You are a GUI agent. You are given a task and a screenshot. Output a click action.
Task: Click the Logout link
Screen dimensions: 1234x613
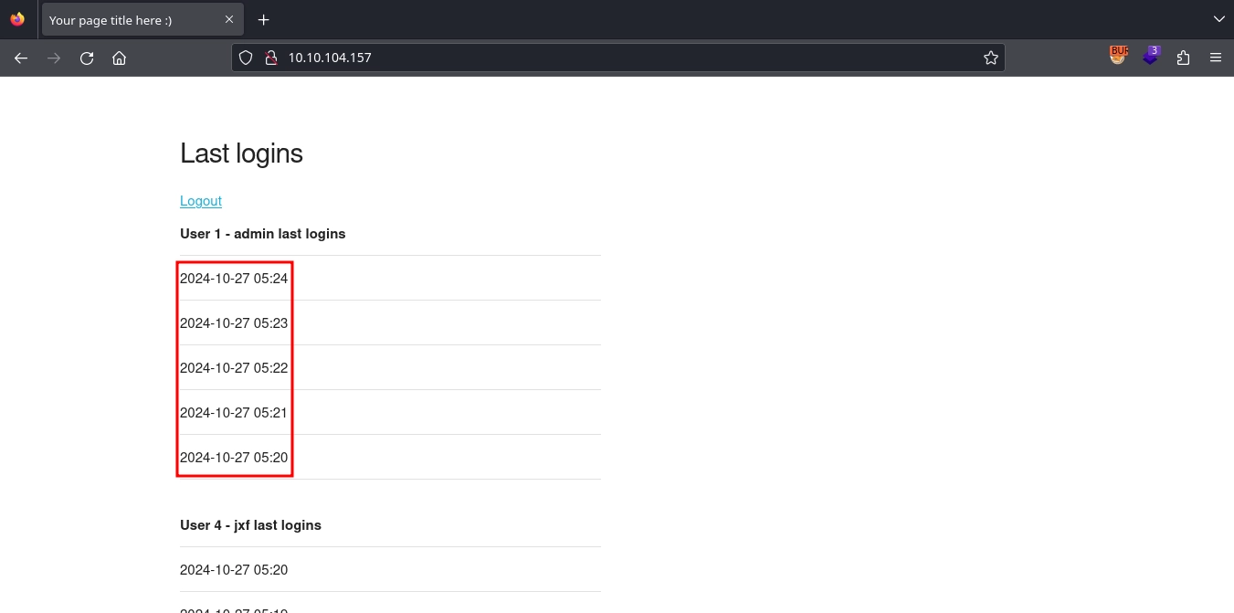(201, 201)
